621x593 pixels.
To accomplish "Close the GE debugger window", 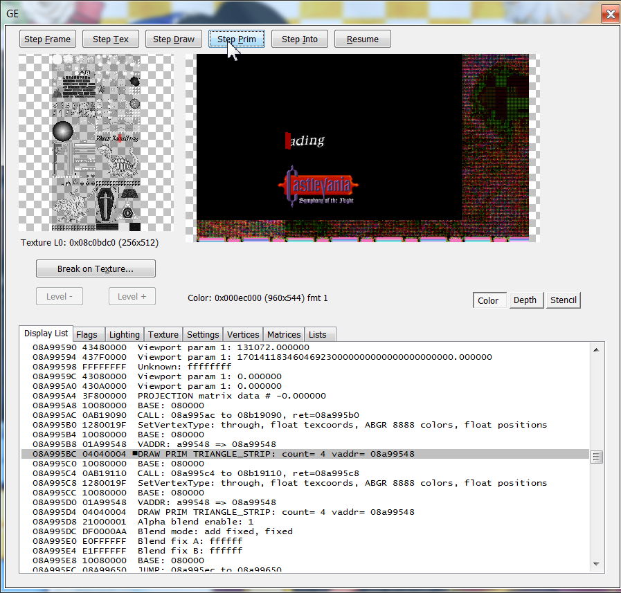I will pyautogui.click(x=610, y=14).
